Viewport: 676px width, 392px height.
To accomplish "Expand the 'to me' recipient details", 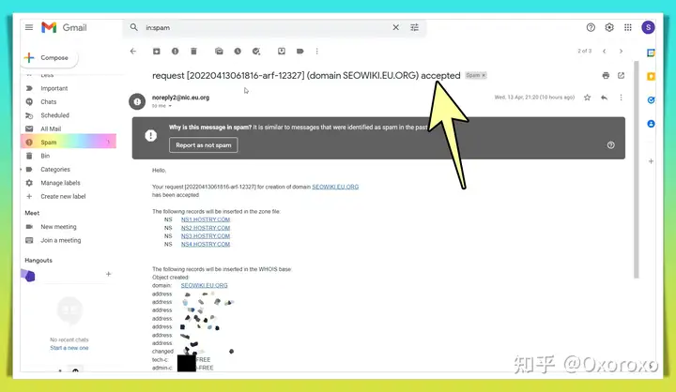I will click(x=170, y=106).
